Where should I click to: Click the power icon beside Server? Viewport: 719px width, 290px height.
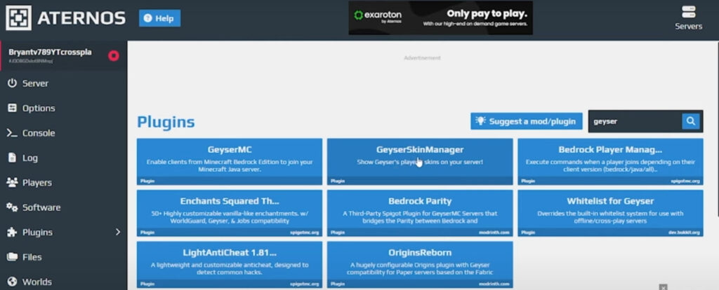point(13,83)
